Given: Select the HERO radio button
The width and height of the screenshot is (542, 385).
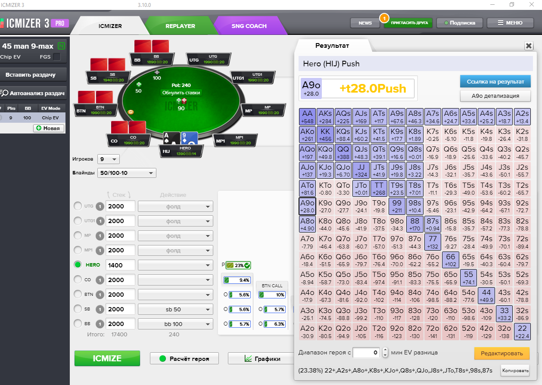Looking at the screenshot, I should click(78, 265).
